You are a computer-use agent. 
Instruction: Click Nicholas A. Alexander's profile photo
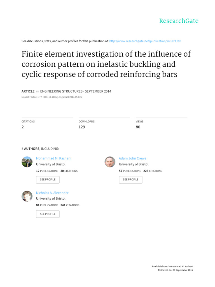(27, 196)
